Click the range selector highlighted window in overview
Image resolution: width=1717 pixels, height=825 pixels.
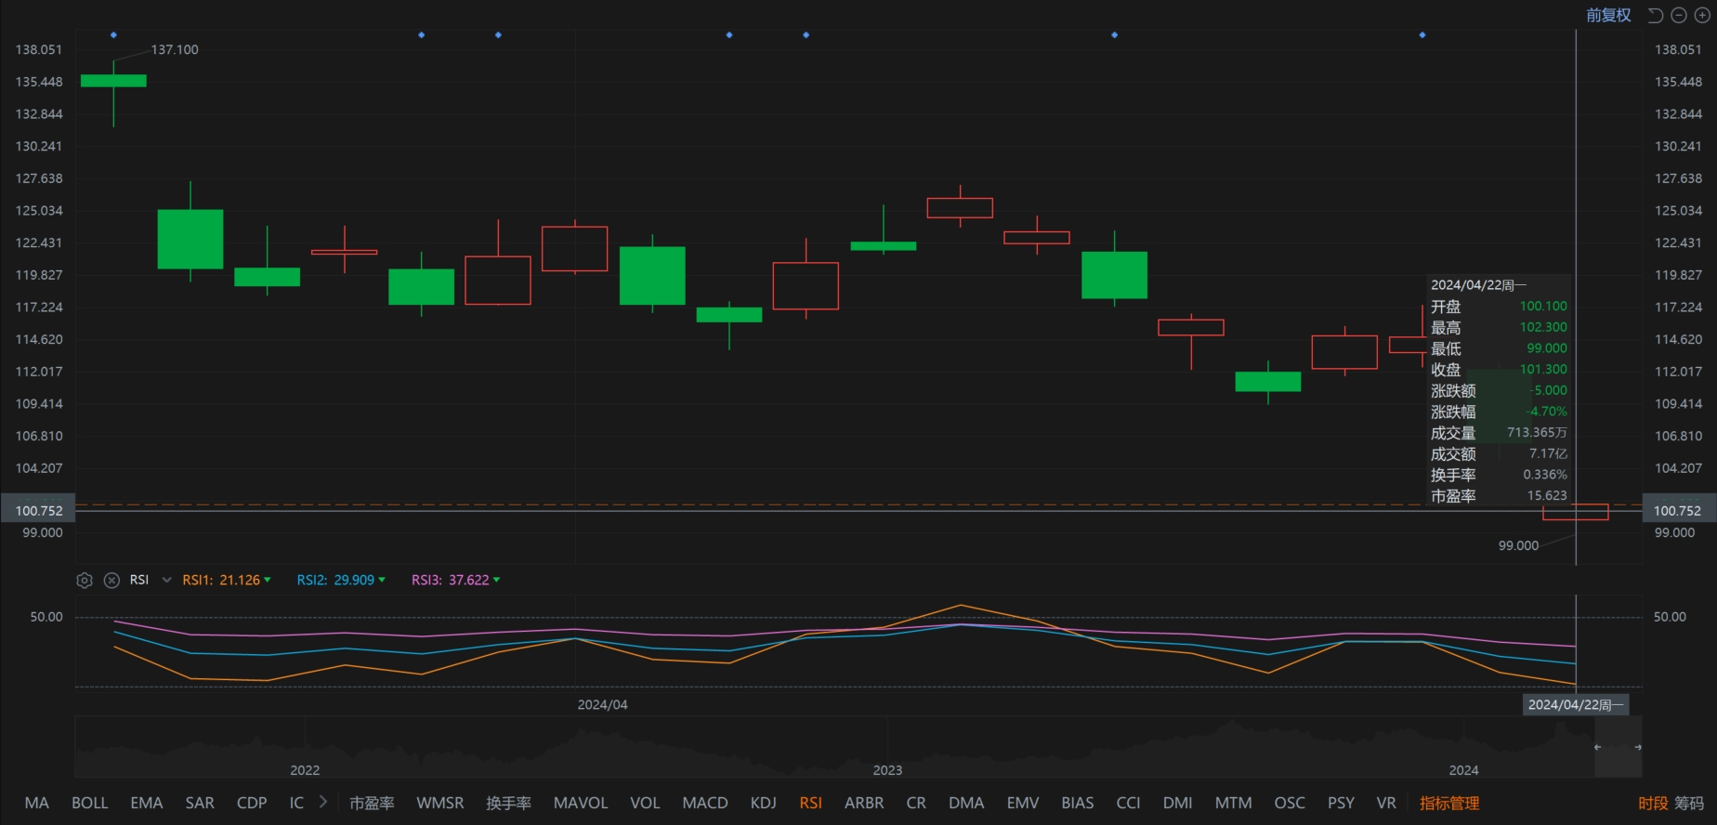click(1618, 747)
